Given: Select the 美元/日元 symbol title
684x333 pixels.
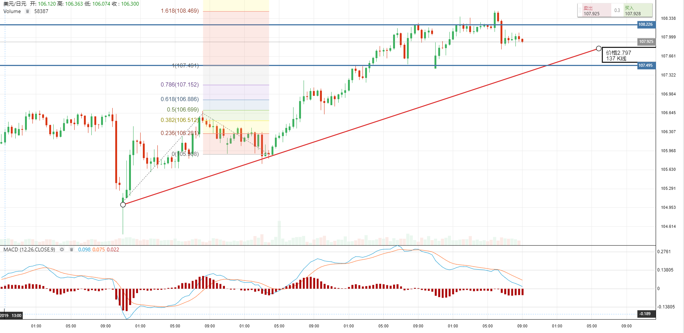Looking at the screenshot, I should pyautogui.click(x=15, y=4).
